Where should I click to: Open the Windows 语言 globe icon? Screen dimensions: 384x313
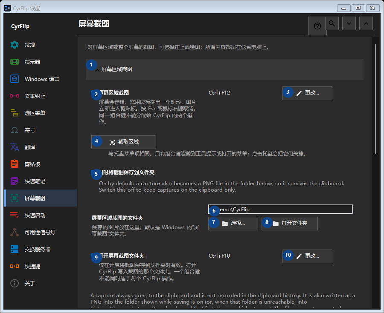tap(15, 79)
